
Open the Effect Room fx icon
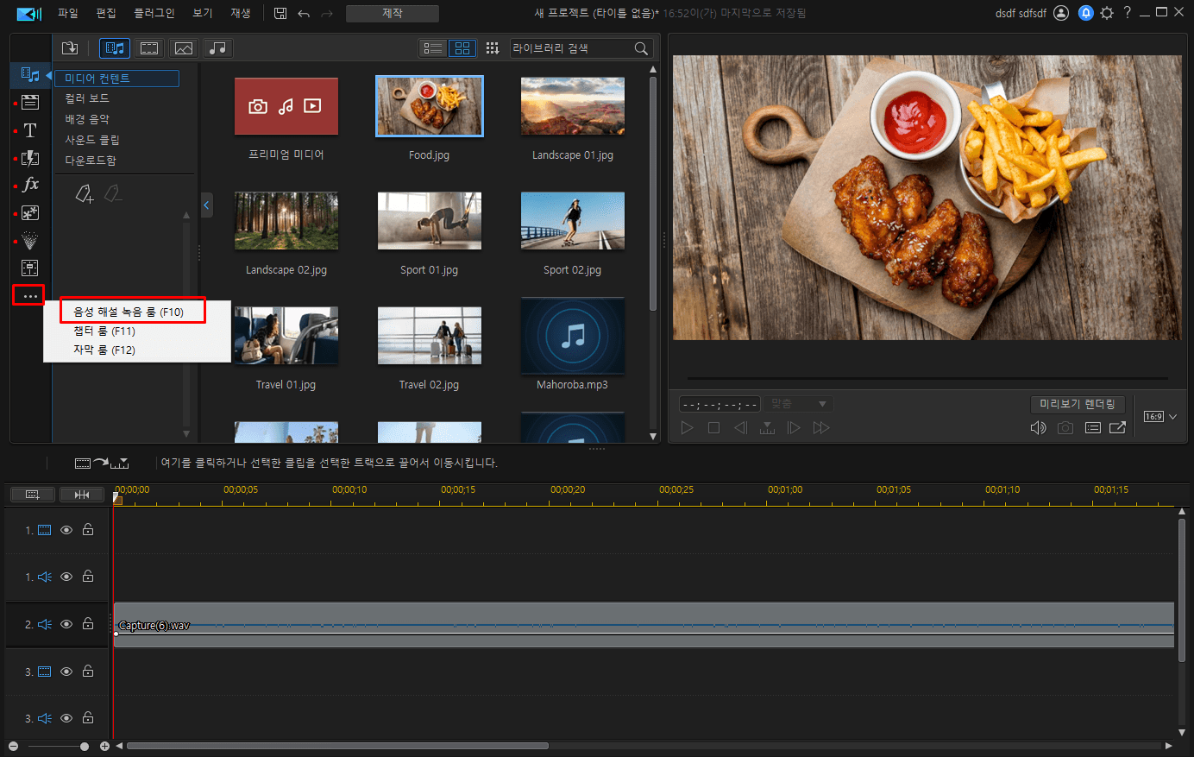(30, 185)
